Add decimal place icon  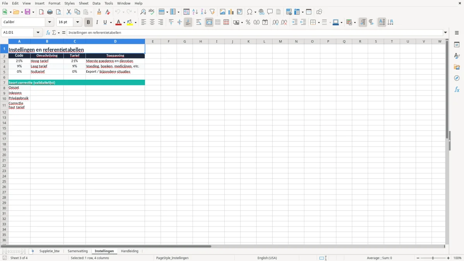pyautogui.click(x=275, y=22)
